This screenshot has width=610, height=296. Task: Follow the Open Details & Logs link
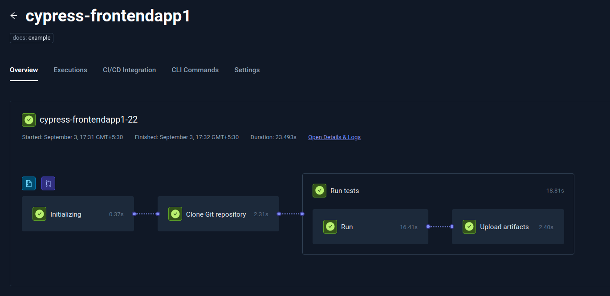click(x=334, y=137)
